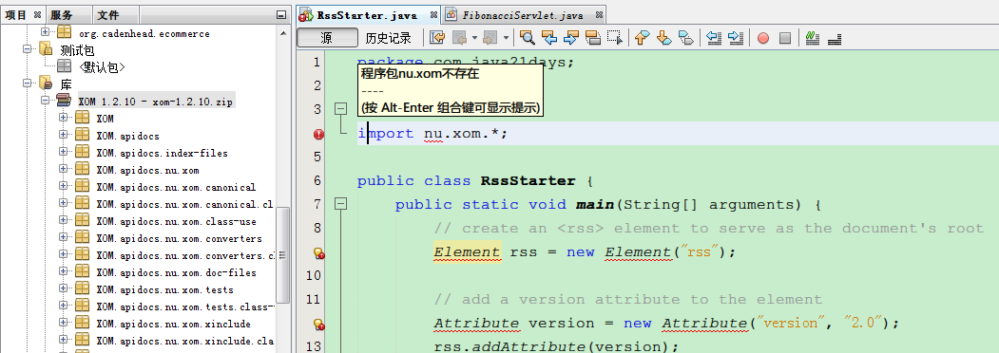Click the RssStarter.java tab file icon

306,15
